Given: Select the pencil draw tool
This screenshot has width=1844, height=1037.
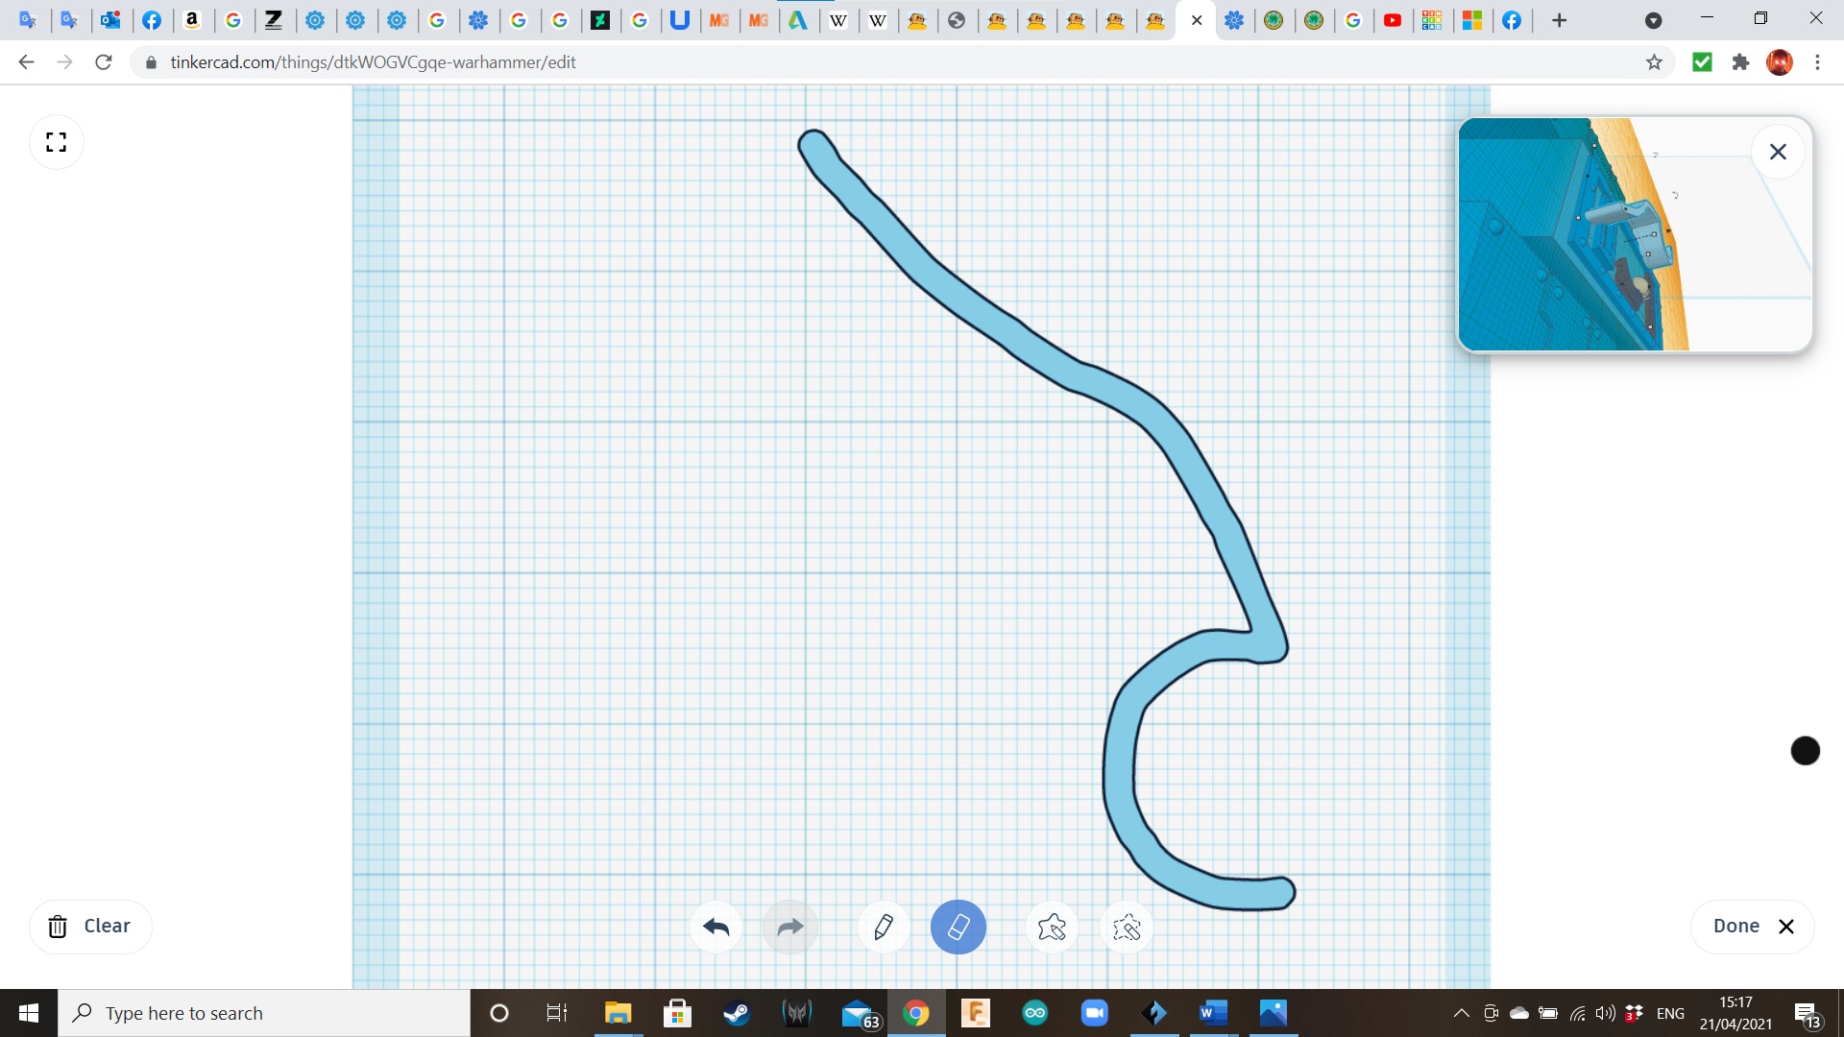Looking at the screenshot, I should pos(884,927).
